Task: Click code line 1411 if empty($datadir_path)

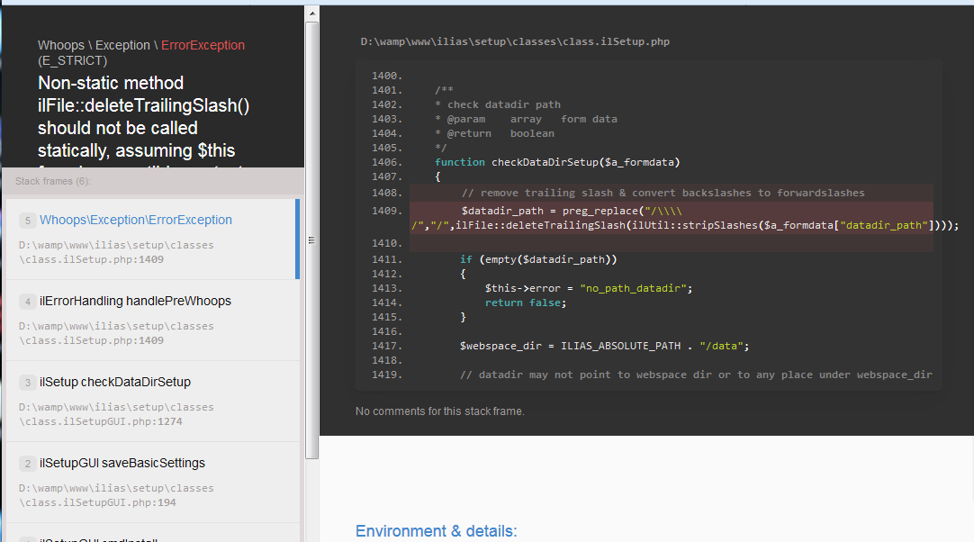Action: [x=538, y=259]
